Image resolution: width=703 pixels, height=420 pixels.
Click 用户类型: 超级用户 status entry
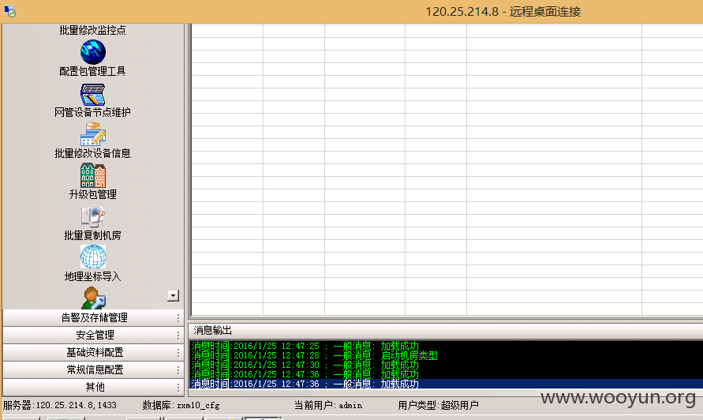click(x=438, y=405)
